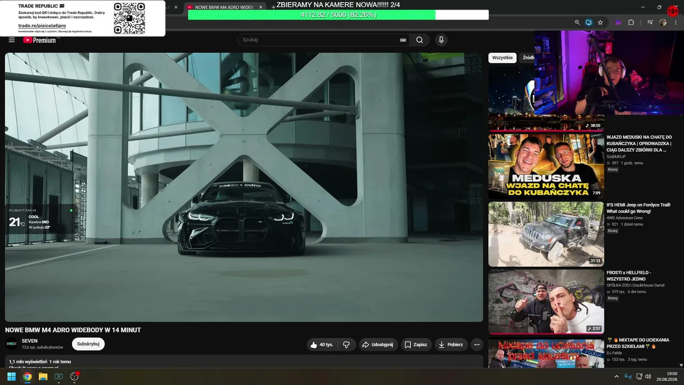Open more actions three-dot menu under video
The width and height of the screenshot is (684, 385).
(x=477, y=345)
